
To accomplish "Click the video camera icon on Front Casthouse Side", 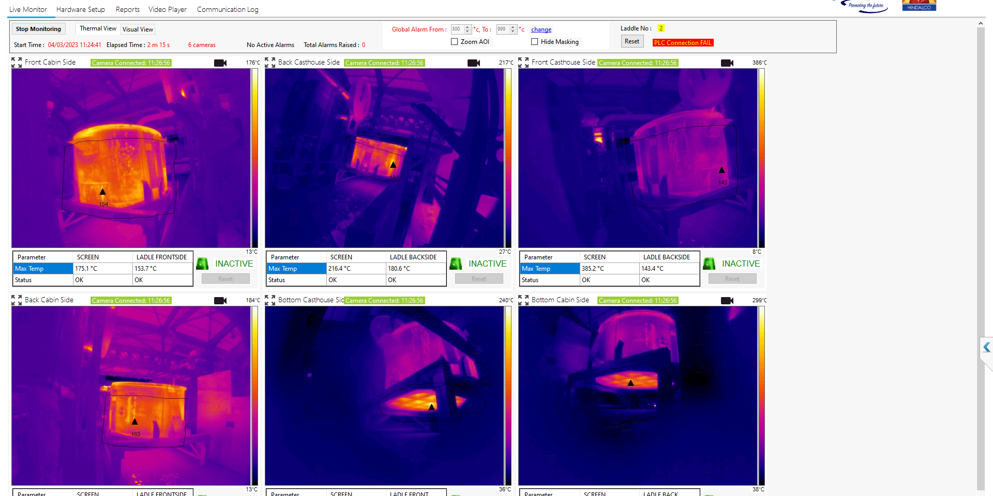I will (727, 63).
